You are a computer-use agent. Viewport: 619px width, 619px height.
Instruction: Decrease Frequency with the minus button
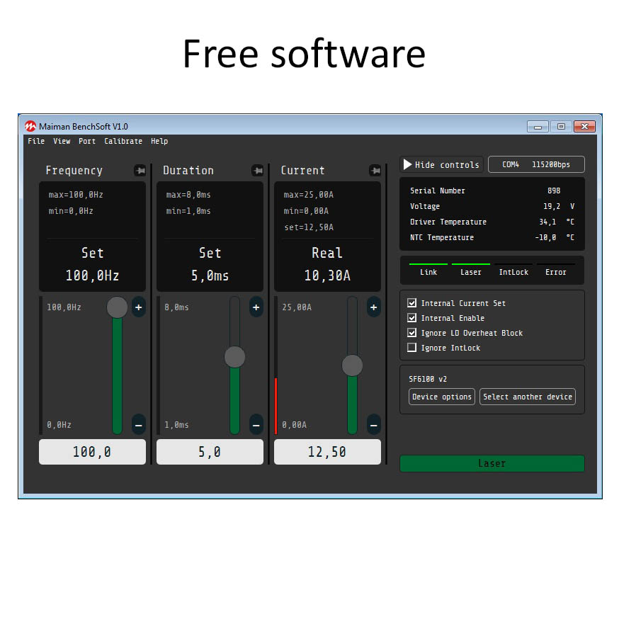(x=139, y=425)
